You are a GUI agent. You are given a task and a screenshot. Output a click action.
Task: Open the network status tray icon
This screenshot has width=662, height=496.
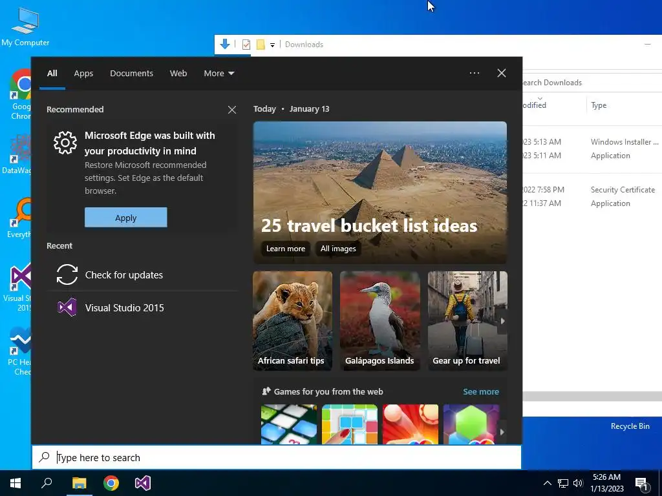pos(563,483)
